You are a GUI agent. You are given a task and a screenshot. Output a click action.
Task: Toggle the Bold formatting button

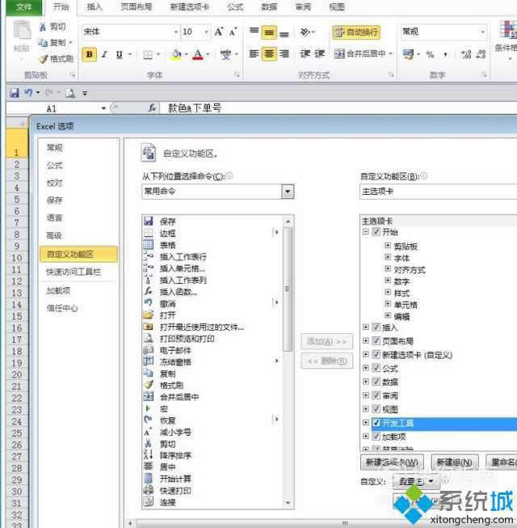[x=89, y=54]
